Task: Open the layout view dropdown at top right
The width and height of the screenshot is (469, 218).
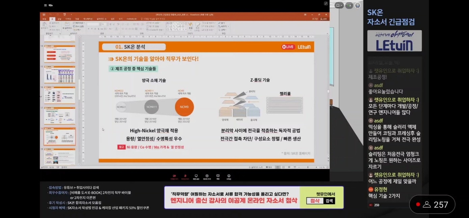Action: click(x=339, y=5)
